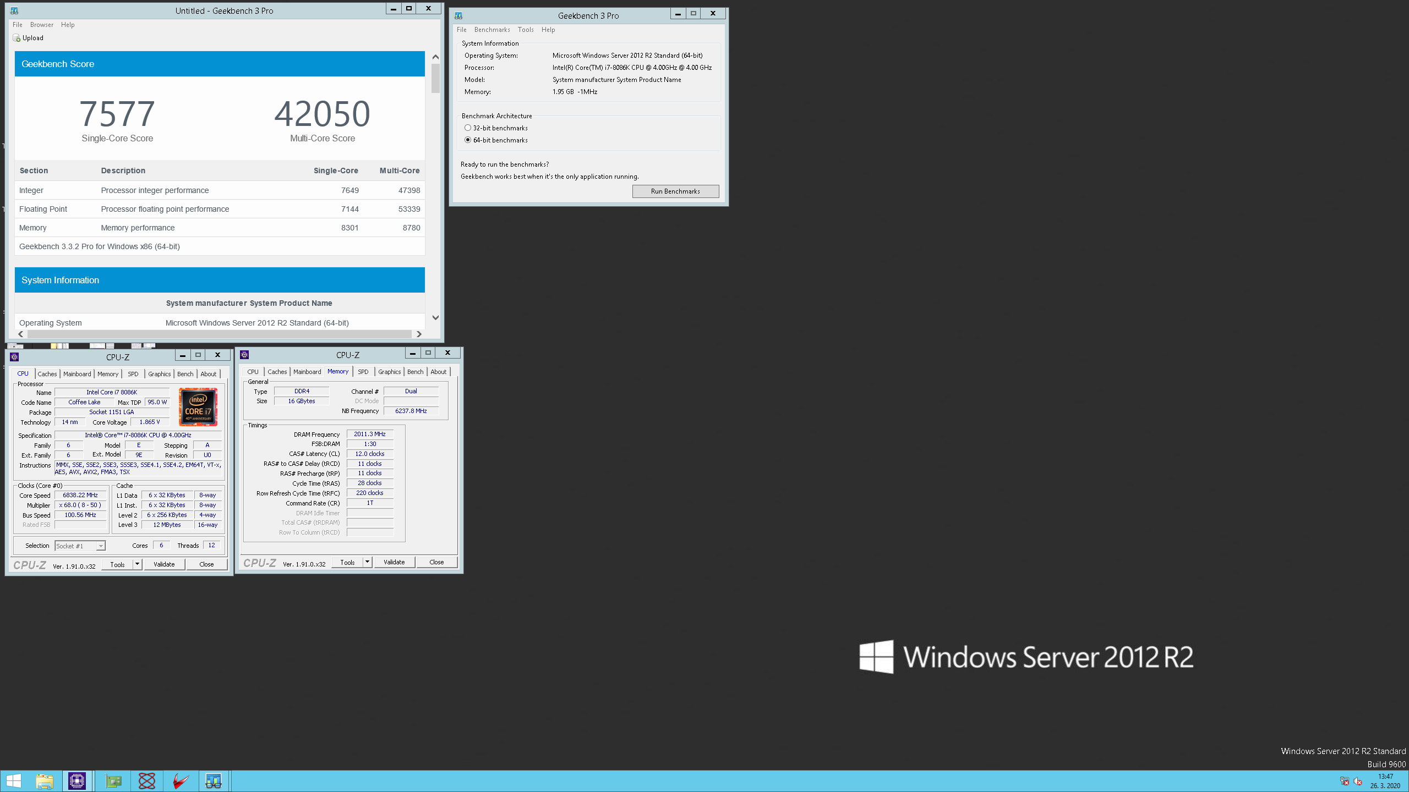The image size is (1409, 792).
Task: Switch to Geekbench via taskbar glasses icon
Action: point(214,781)
